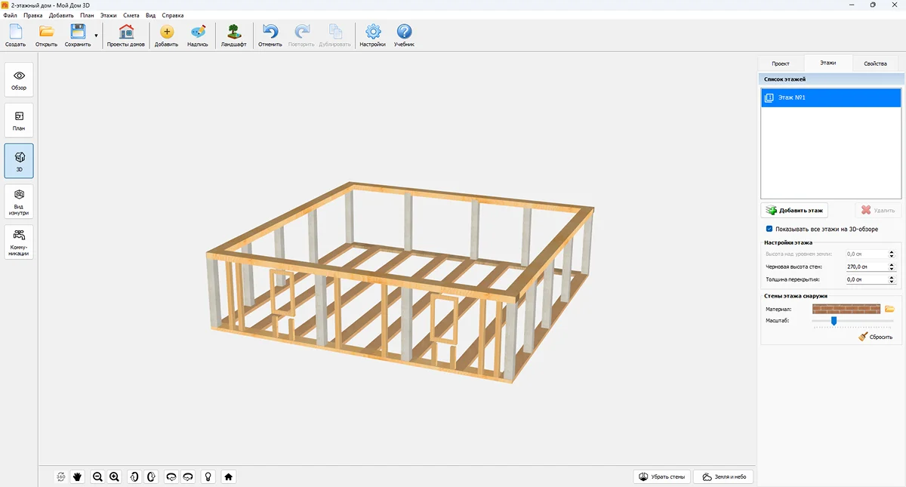
Task: Click the Добавить этаж button
Action: pos(794,211)
